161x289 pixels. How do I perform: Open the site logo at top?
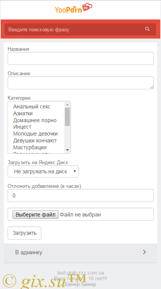tap(74, 8)
